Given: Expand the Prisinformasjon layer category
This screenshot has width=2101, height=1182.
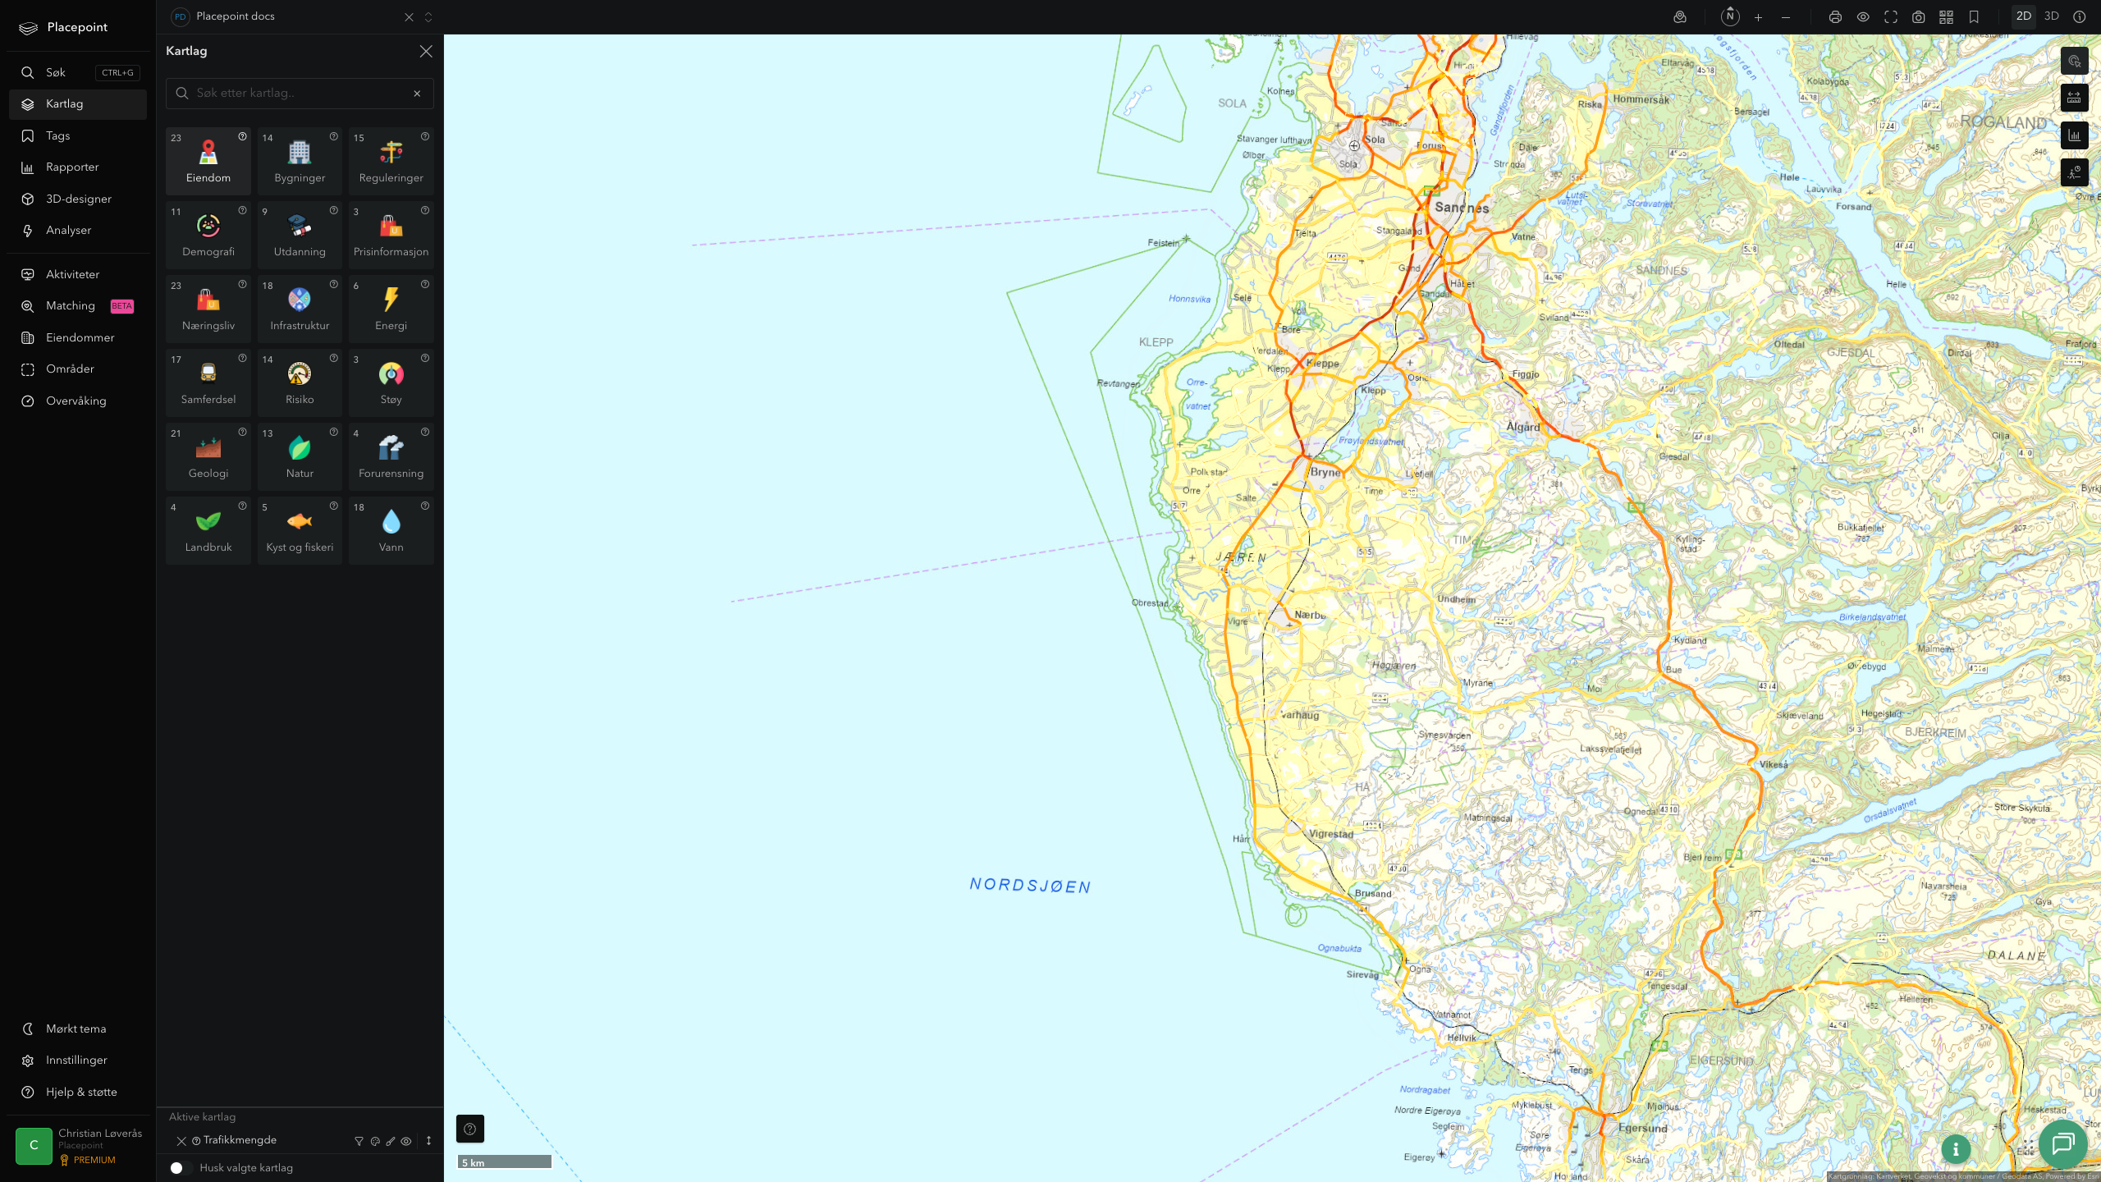Looking at the screenshot, I should (391, 235).
